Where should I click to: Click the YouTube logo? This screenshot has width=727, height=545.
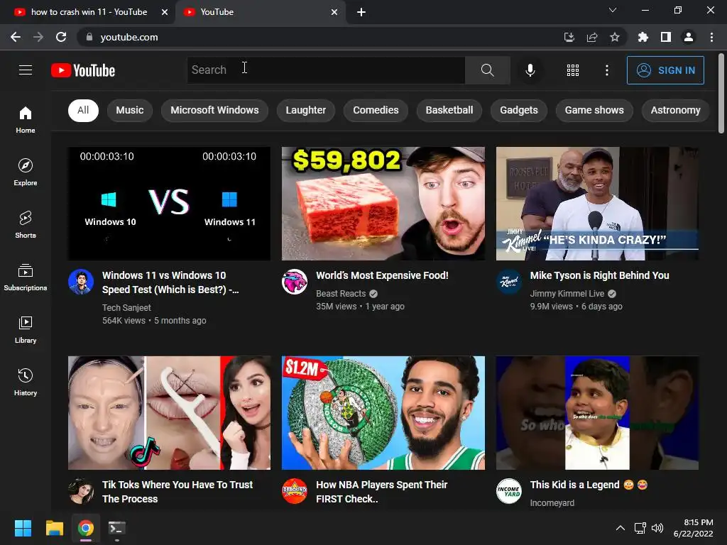pos(83,70)
